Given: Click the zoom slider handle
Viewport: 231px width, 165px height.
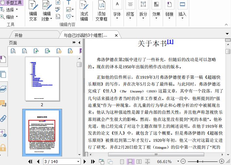Looking at the screenshot, I should (x=198, y=161).
